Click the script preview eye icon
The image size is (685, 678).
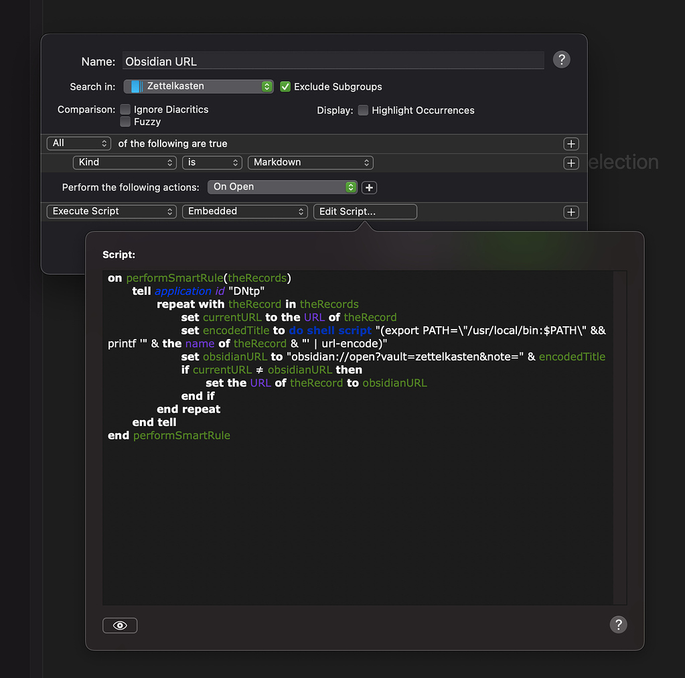tap(119, 625)
